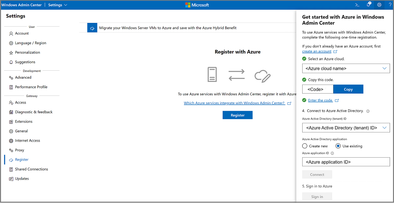Click Windows Admin Center in the top bar

point(22,5)
